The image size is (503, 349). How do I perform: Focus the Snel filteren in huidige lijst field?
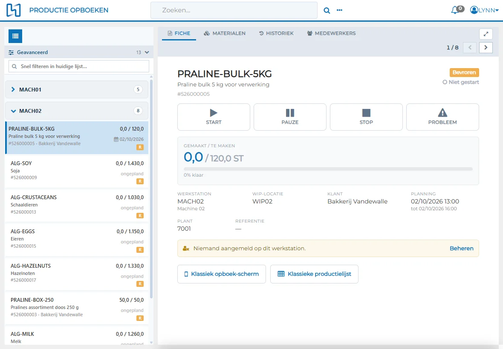coord(79,66)
